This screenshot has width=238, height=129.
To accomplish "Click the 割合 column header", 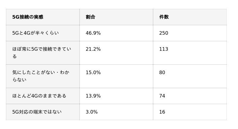I will (x=90, y=17).
